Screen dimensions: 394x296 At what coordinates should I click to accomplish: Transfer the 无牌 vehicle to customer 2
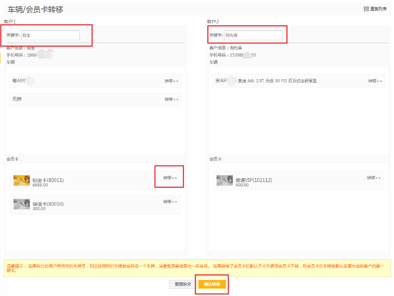click(171, 99)
